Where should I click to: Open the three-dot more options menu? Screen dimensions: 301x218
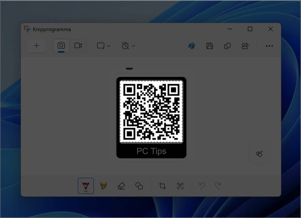click(269, 46)
